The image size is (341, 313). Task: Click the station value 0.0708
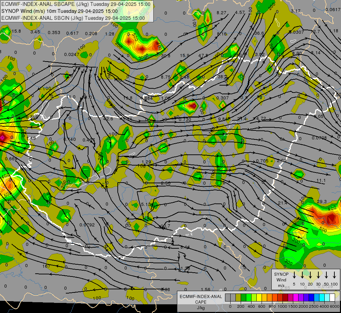pos(319,138)
